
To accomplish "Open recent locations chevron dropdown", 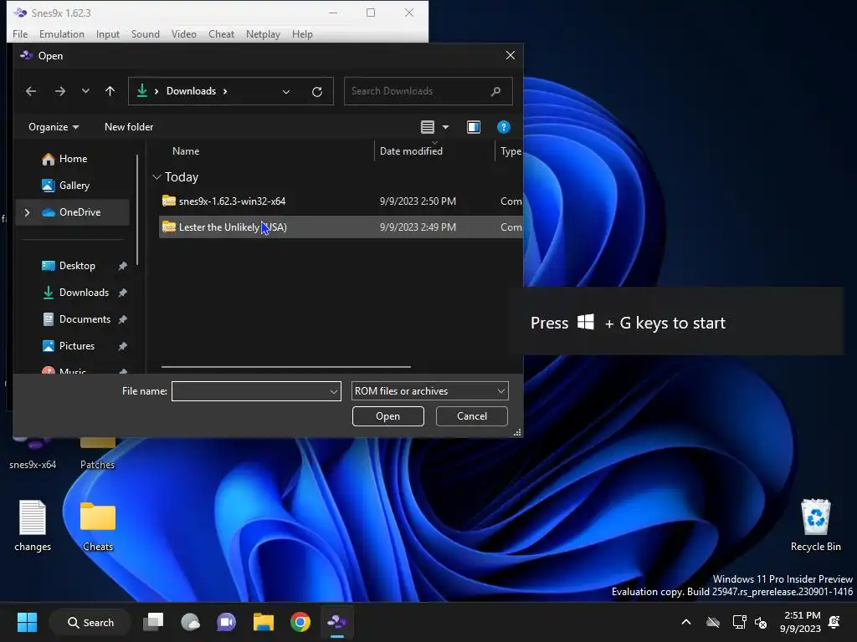I will [85, 91].
